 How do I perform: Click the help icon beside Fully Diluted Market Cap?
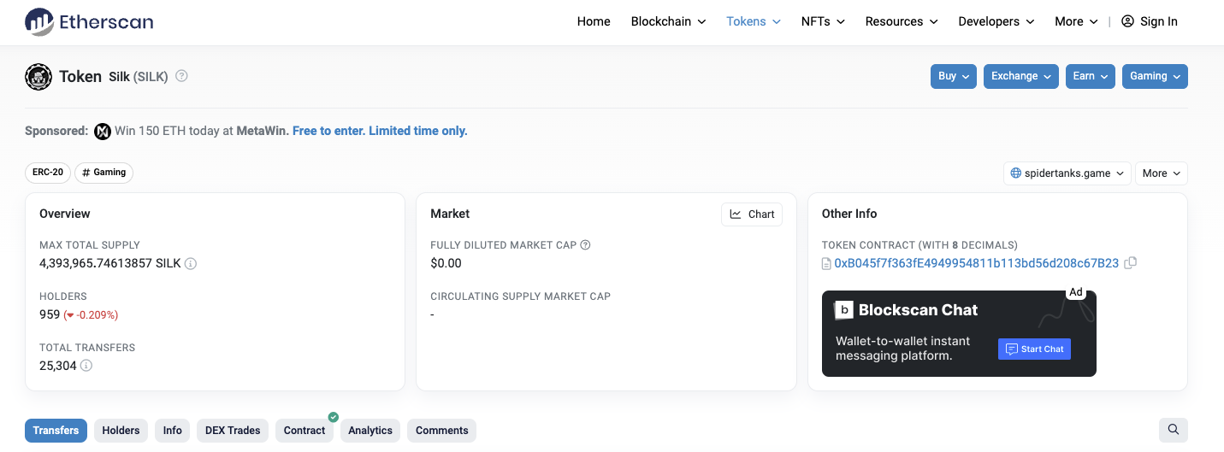pos(586,245)
